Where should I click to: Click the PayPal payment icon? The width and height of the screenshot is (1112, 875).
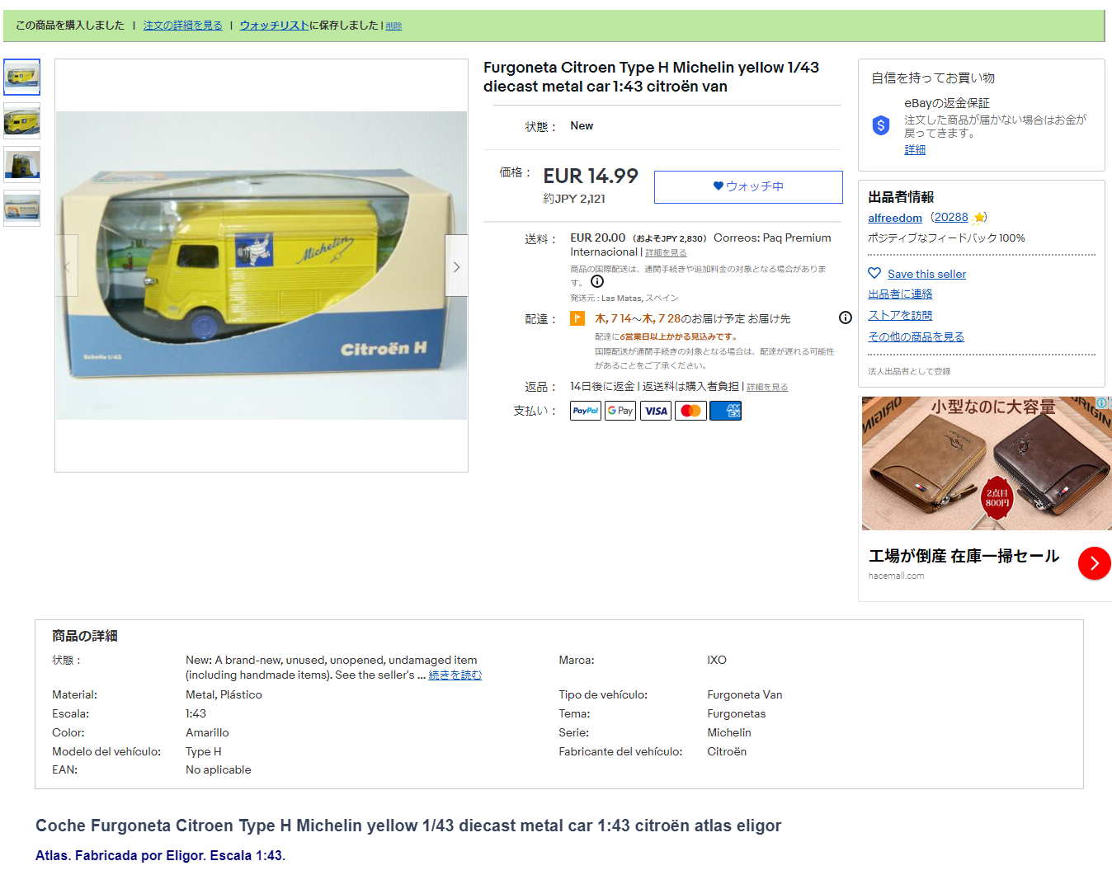tap(586, 411)
